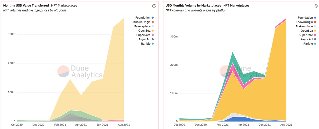Screen dimensions: 319x129
Task: Click Oct 2020 axis label on left chart
Action: [17, 125]
